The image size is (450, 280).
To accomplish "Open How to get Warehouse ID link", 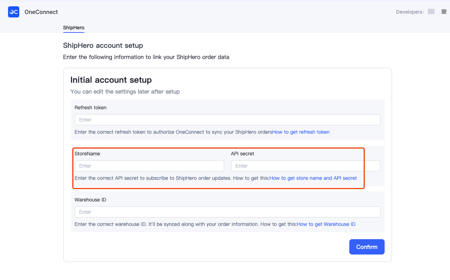I will (x=326, y=224).
